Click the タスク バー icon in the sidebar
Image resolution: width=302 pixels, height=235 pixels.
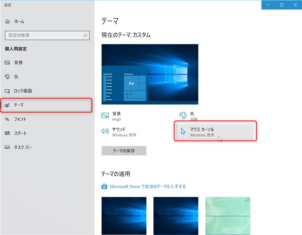(7, 147)
